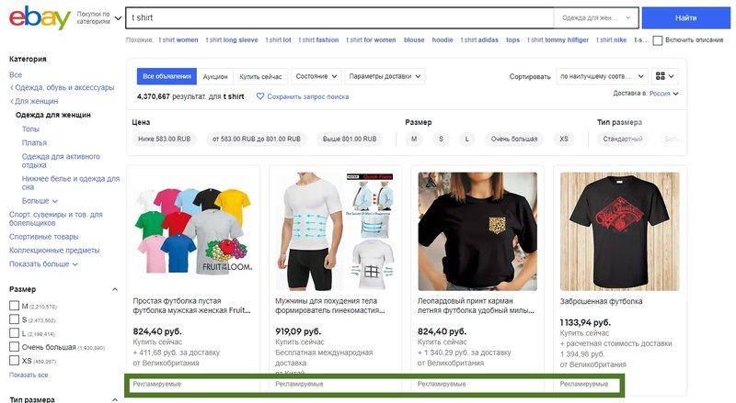
Task: Open Платья category
Action: point(34,142)
